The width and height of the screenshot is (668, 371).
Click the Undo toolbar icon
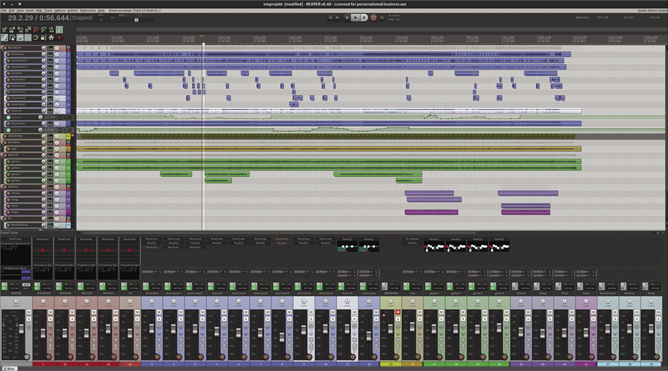[x=36, y=30]
